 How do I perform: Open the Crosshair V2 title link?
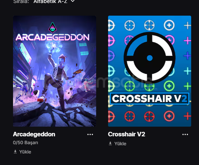pyautogui.click(x=127, y=134)
